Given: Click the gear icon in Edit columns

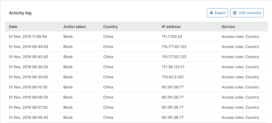Looking at the screenshot, I should click(235, 13).
